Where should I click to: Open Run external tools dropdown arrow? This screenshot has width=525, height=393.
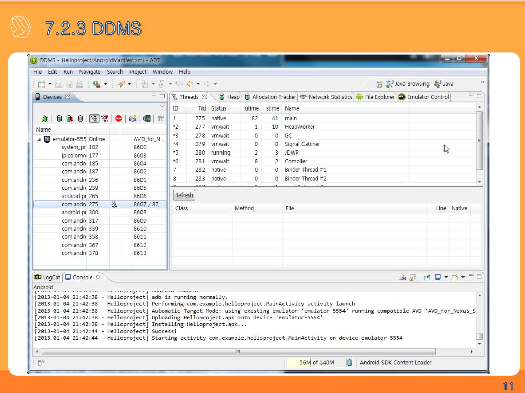click(105, 84)
